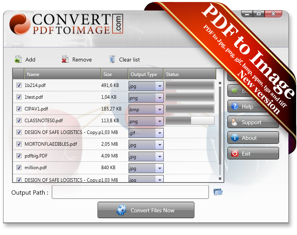Sort by the Size column header
The image size is (297, 235).
coord(115,74)
